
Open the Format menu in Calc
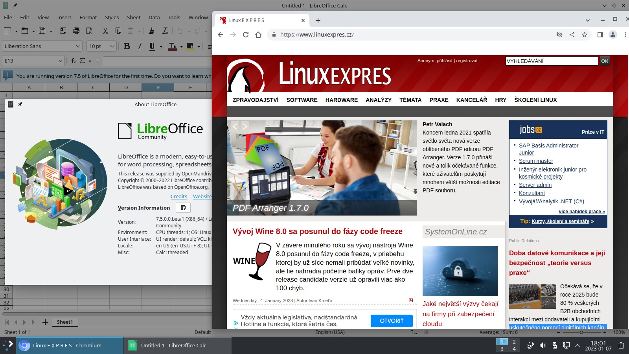(88, 17)
